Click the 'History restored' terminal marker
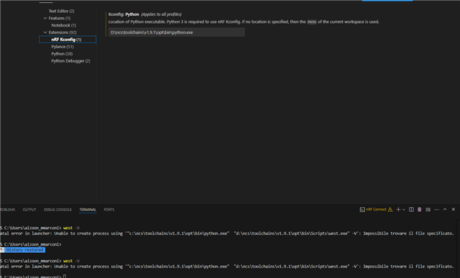Screen dimensions: 460x278 tap(24, 250)
